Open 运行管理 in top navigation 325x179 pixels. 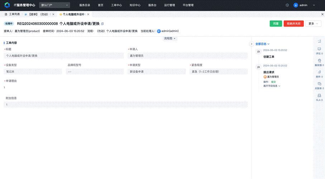[169, 5]
